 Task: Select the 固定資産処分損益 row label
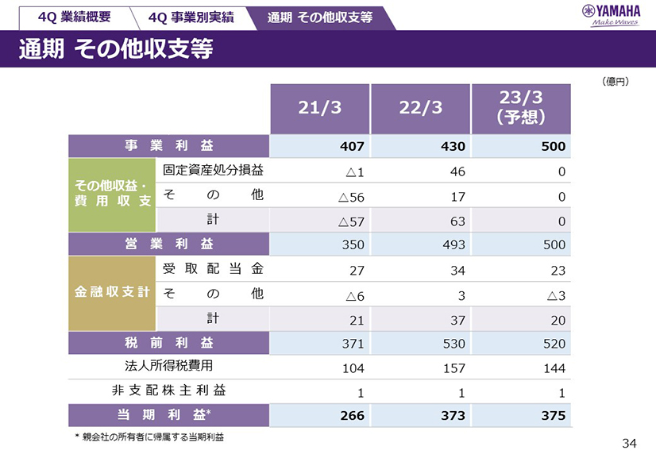[x=213, y=171]
